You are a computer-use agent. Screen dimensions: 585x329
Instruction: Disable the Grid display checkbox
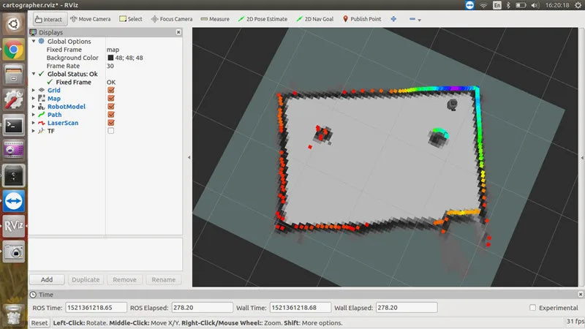click(x=111, y=91)
